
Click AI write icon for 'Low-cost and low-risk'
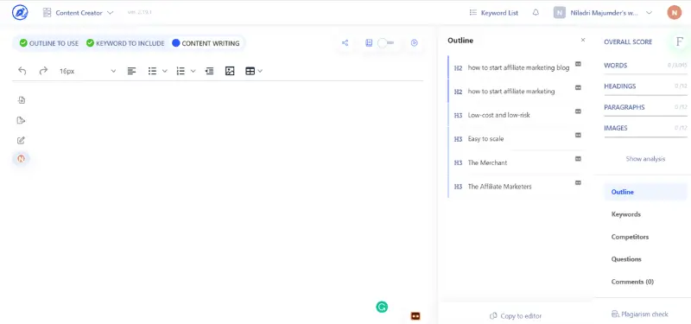coord(578,111)
